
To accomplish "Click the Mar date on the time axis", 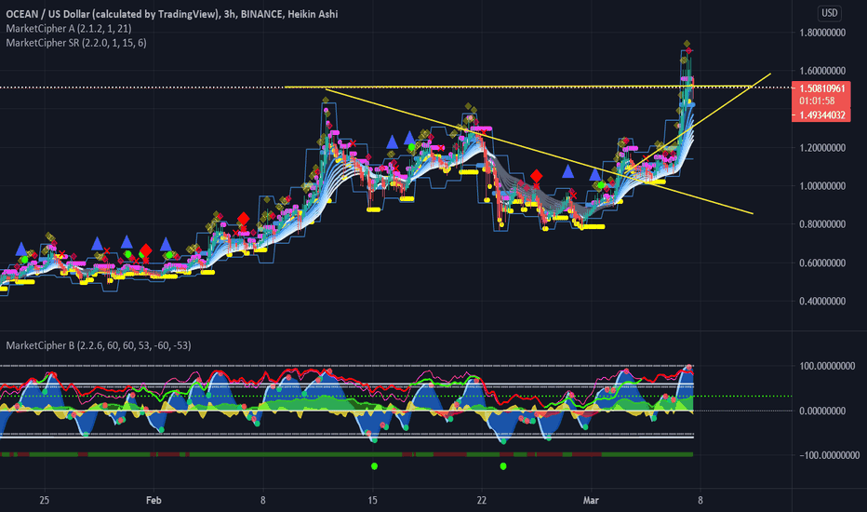I will [591, 501].
